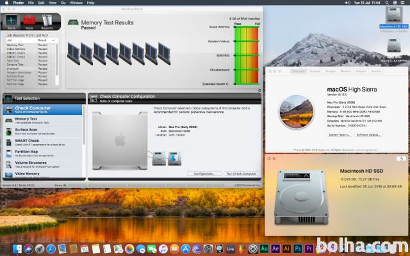Viewport: 410px width, 256px height.
Task: Open Adobe Illustrator from the Dock
Action: click(286, 249)
